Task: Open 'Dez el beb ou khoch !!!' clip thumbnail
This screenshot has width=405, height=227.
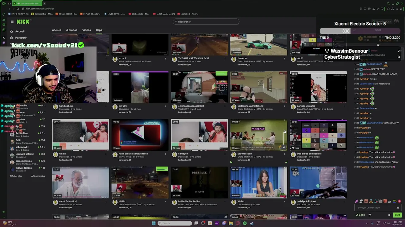Action: [x=318, y=135]
